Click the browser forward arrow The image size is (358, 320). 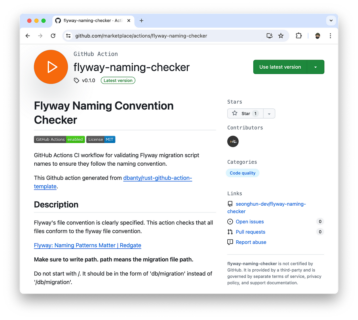pos(40,36)
